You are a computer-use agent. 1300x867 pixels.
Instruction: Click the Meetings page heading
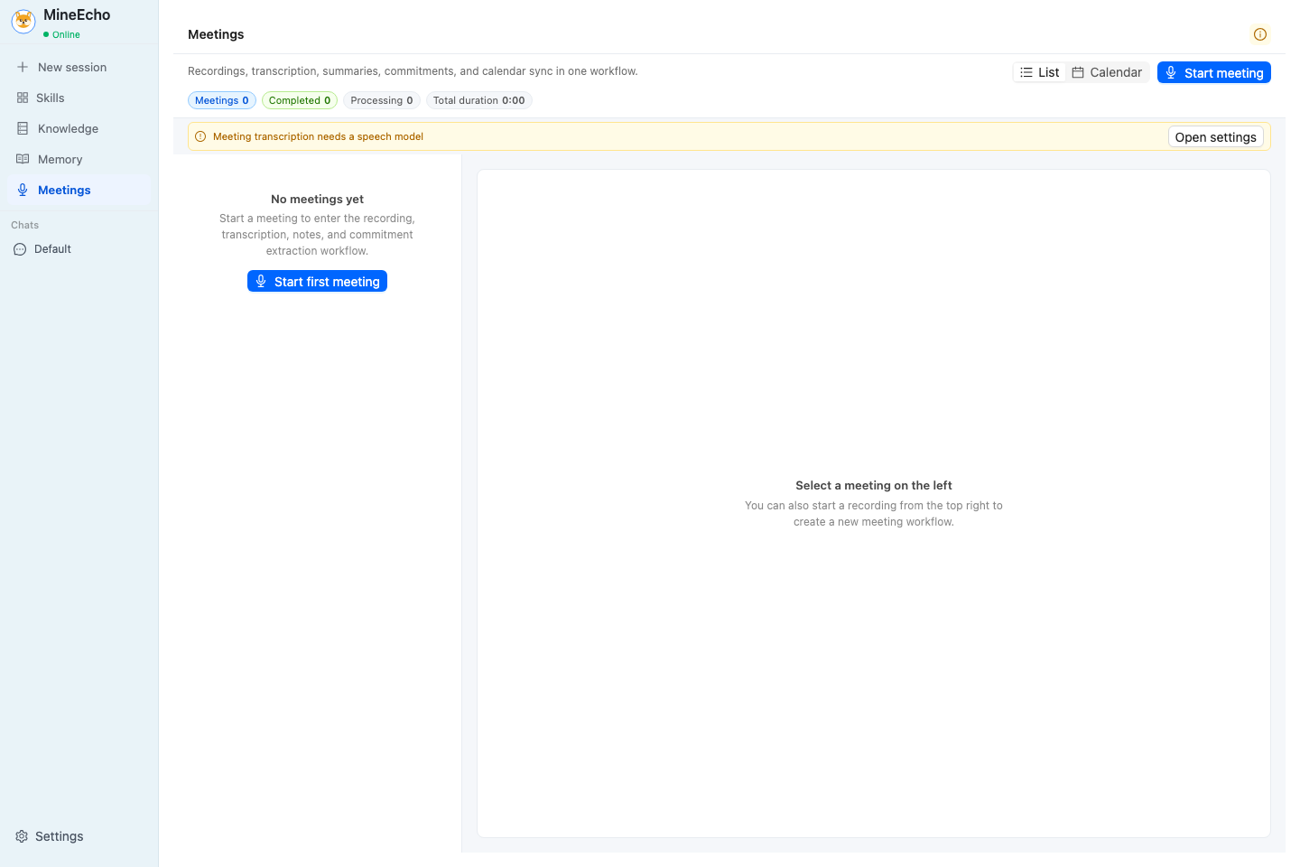click(216, 34)
